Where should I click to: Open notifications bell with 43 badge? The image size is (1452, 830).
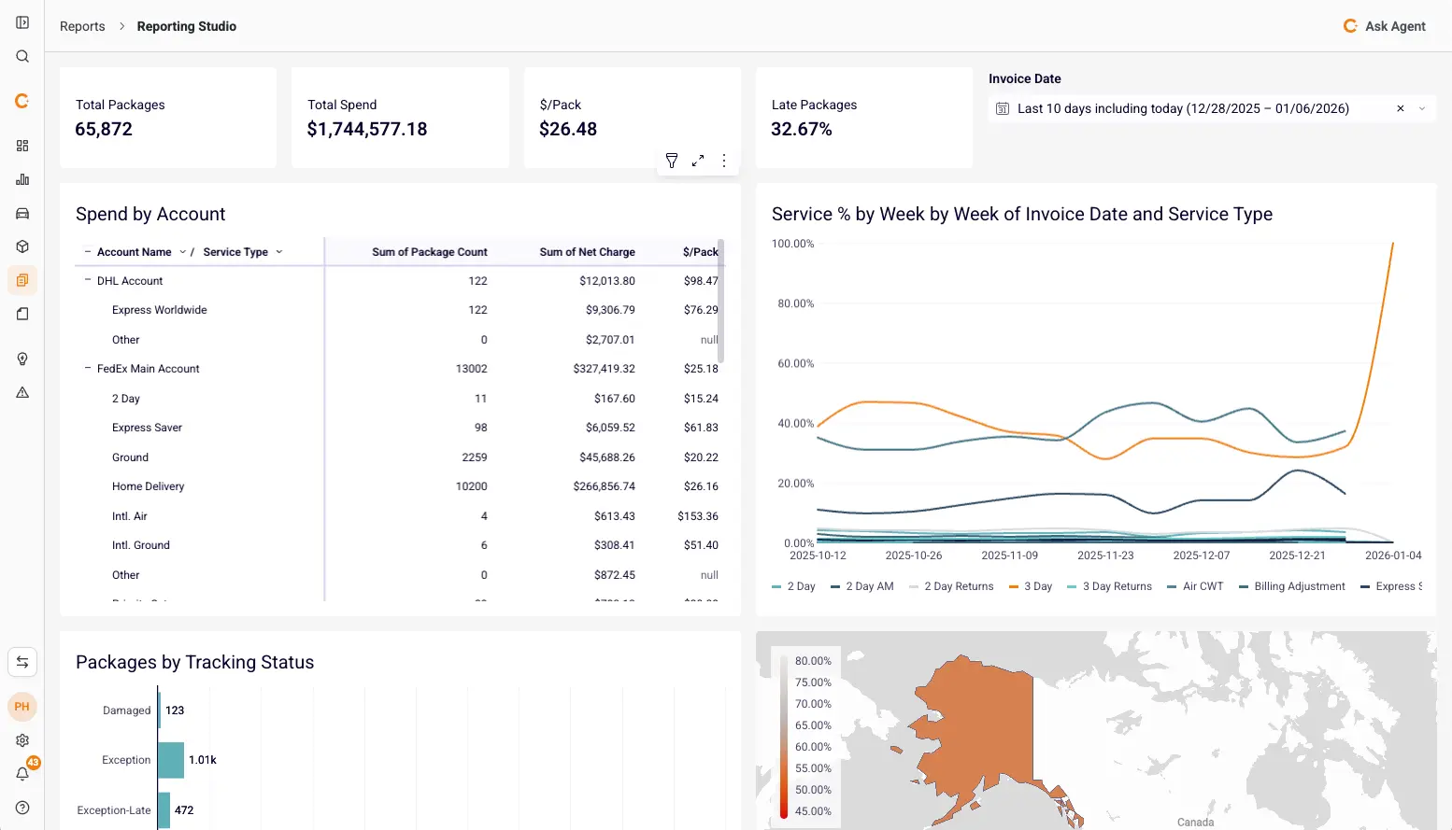(22, 773)
